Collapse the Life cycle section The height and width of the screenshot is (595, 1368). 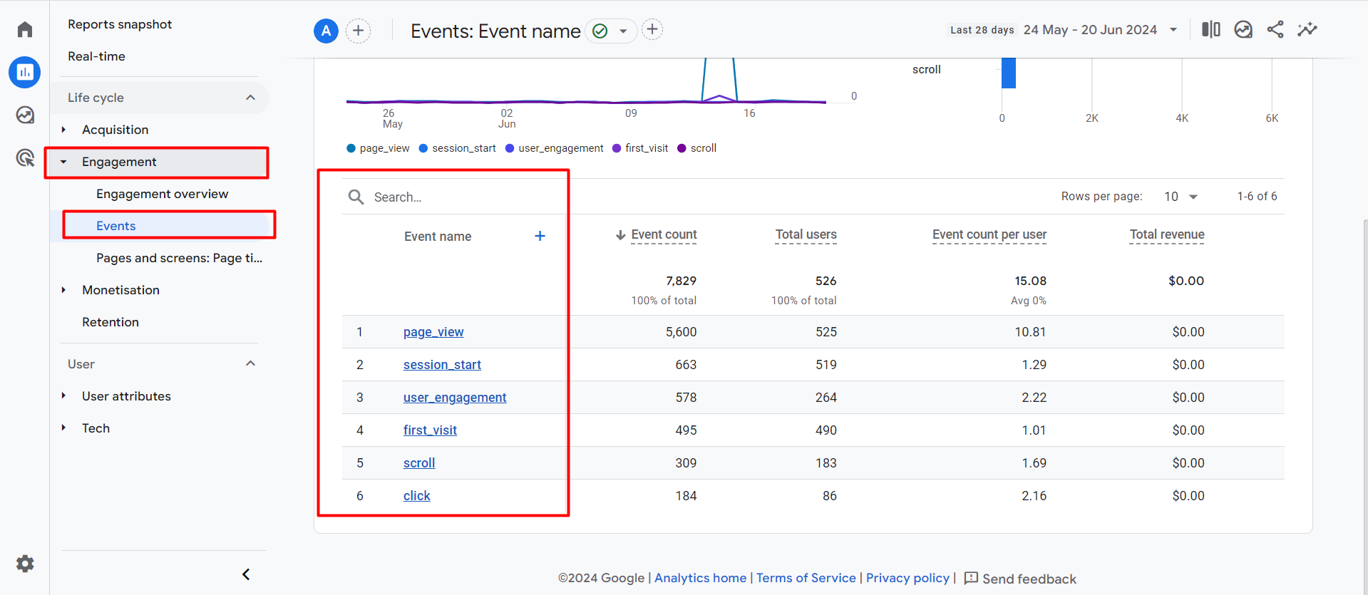pos(250,98)
